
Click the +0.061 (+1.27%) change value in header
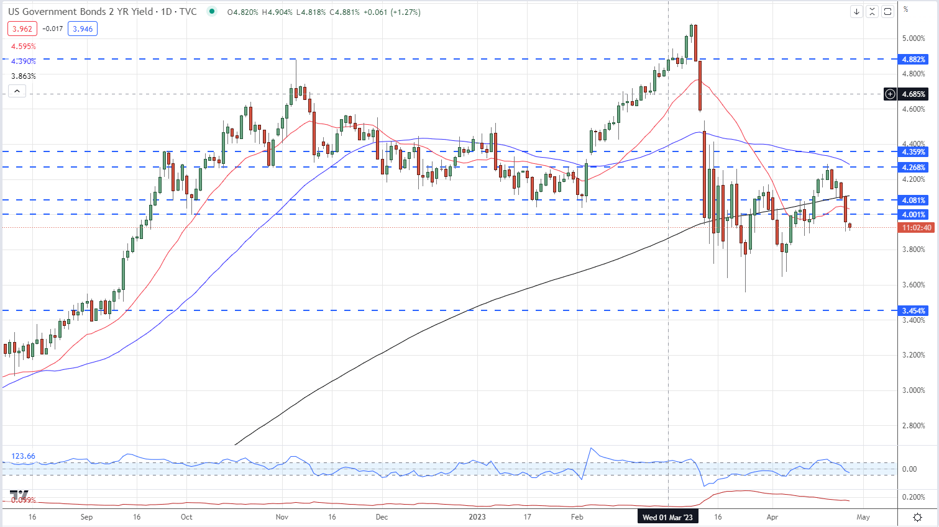tap(392, 12)
